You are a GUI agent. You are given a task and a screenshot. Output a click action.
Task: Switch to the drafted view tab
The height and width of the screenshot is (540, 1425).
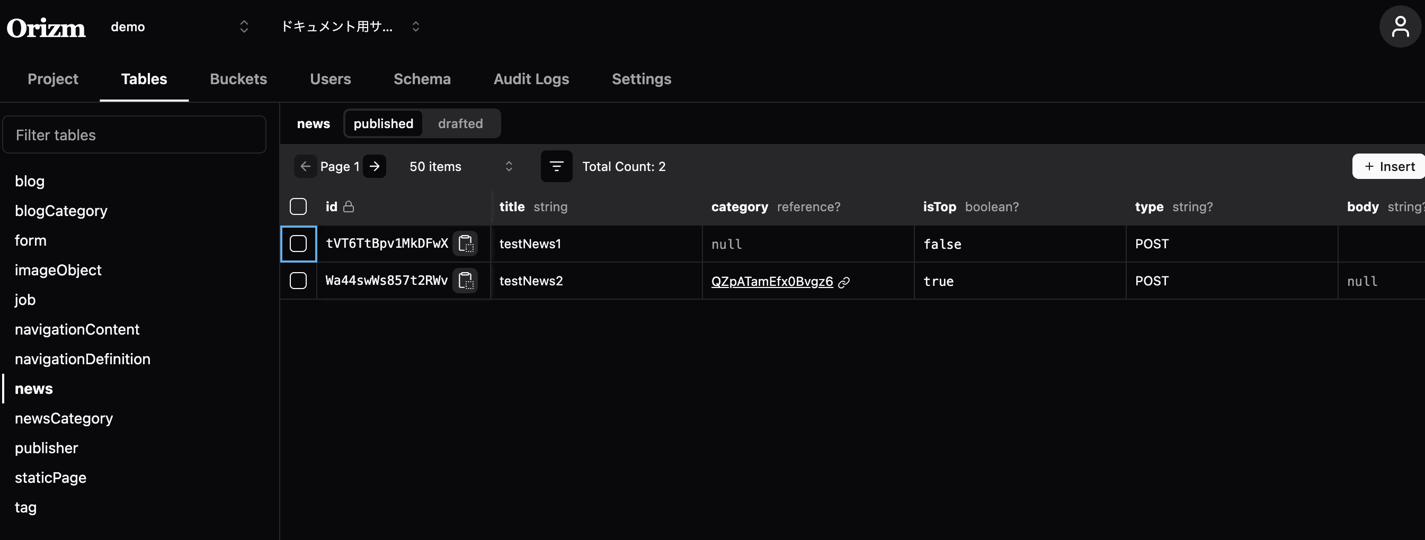click(460, 123)
